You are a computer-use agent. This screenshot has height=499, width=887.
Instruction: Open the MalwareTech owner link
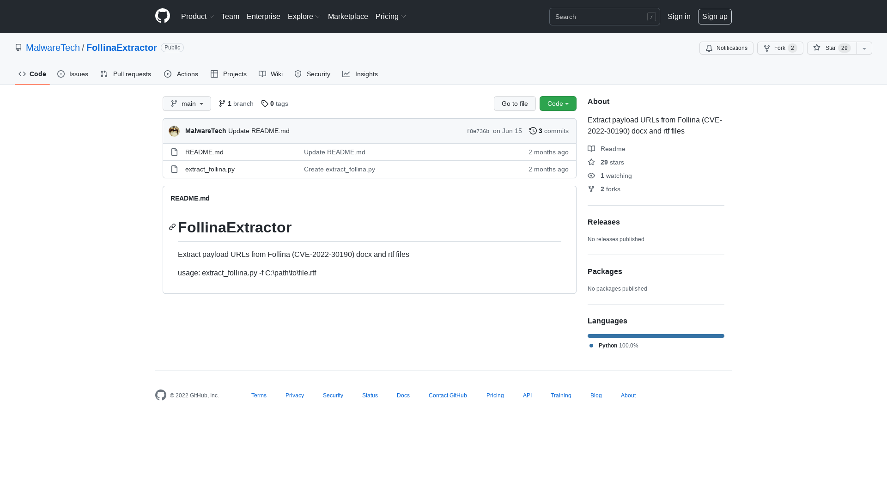click(53, 48)
